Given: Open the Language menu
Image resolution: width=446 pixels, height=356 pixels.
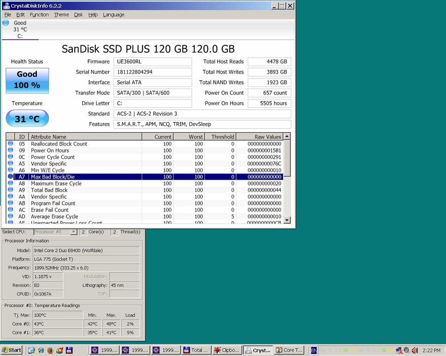Looking at the screenshot, I should pyautogui.click(x=114, y=14).
